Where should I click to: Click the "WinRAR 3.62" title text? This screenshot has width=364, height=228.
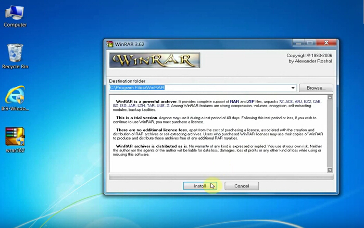click(x=130, y=44)
